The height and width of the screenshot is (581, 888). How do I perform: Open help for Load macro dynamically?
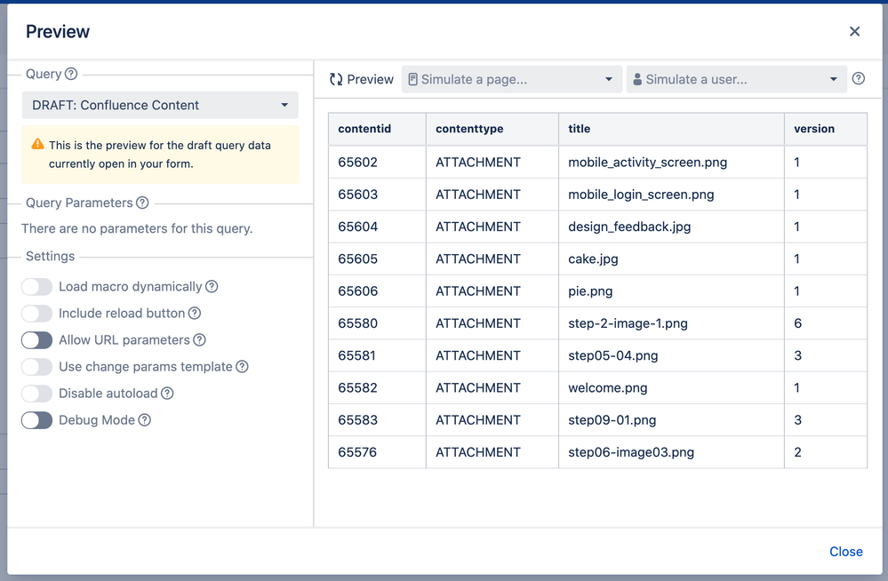click(212, 287)
